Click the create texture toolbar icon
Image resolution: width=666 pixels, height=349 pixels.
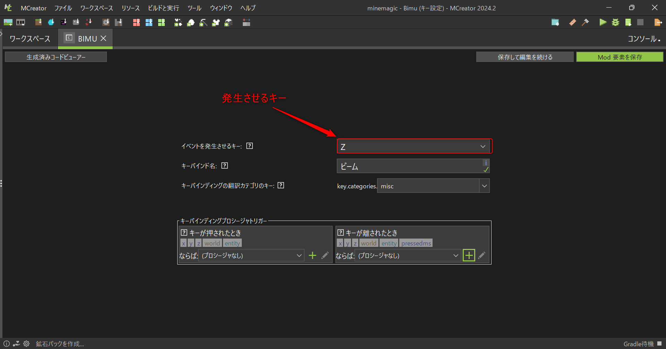point(8,23)
